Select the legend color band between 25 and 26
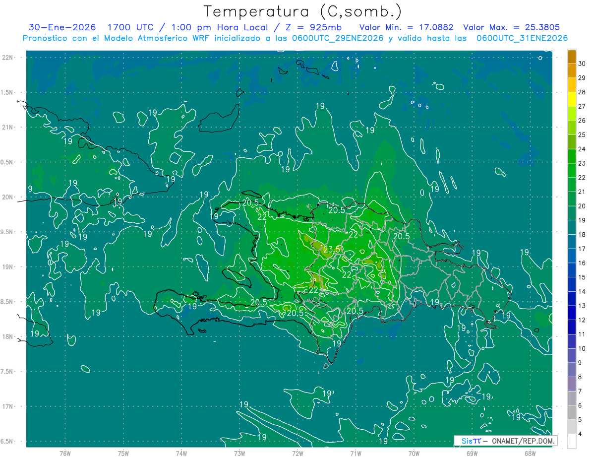The height and width of the screenshot is (460, 595). pos(572,128)
